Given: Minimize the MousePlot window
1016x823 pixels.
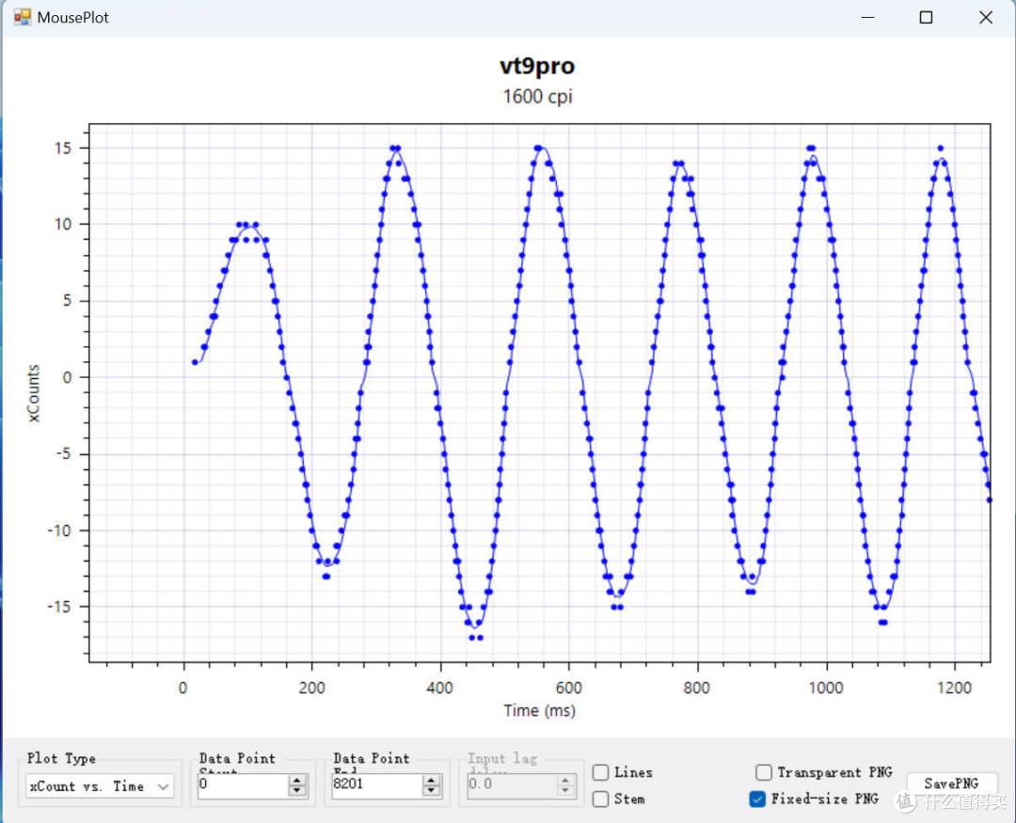Looking at the screenshot, I should tap(868, 18).
